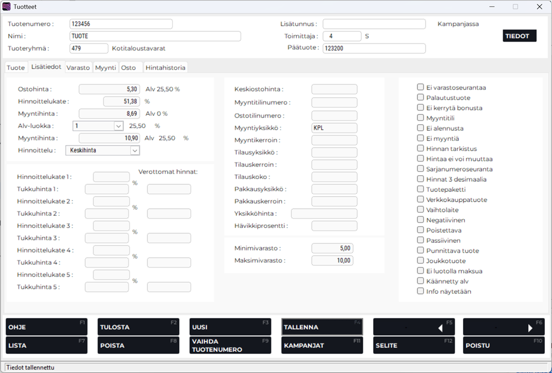The image size is (552, 373).
Task: Tick the Käännetty alv checkbox
Action: coord(421,281)
